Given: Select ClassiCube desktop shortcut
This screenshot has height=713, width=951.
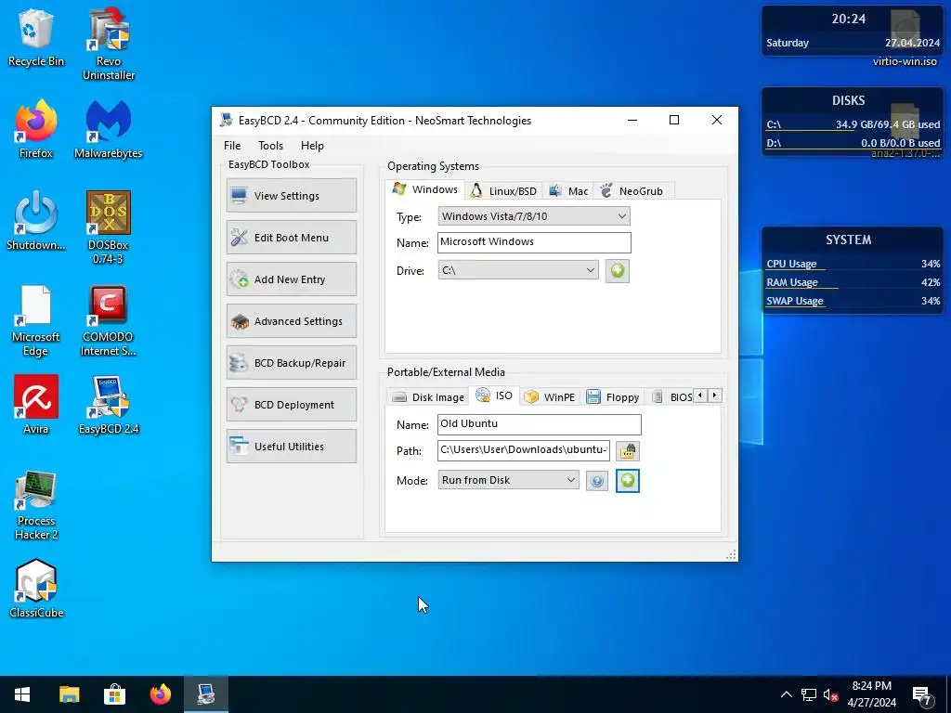Looking at the screenshot, I should coord(36,588).
